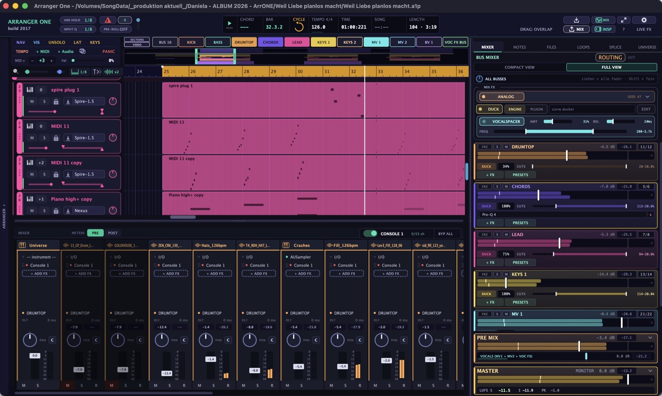Click the All Busses knob icon
The height and width of the screenshot is (396, 662).
tap(479, 79)
